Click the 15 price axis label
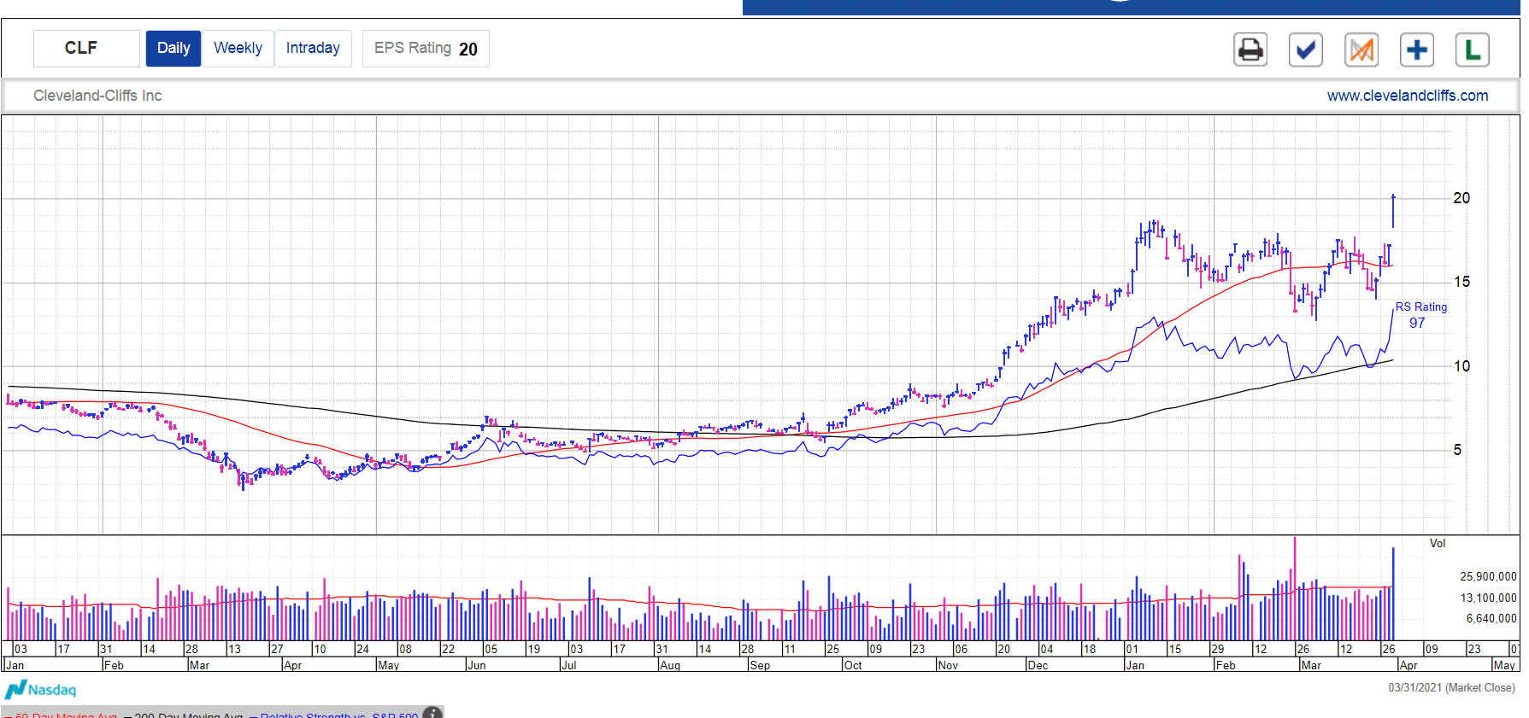 point(1461,282)
